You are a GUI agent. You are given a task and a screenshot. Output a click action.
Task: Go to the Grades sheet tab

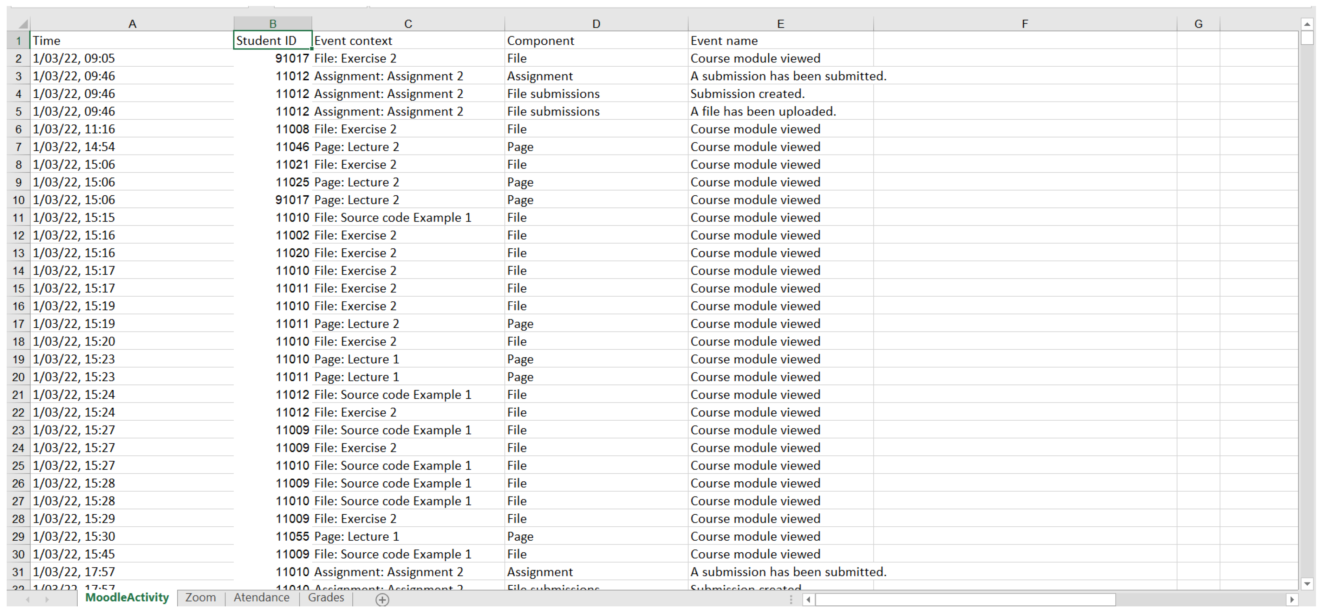pos(326,598)
